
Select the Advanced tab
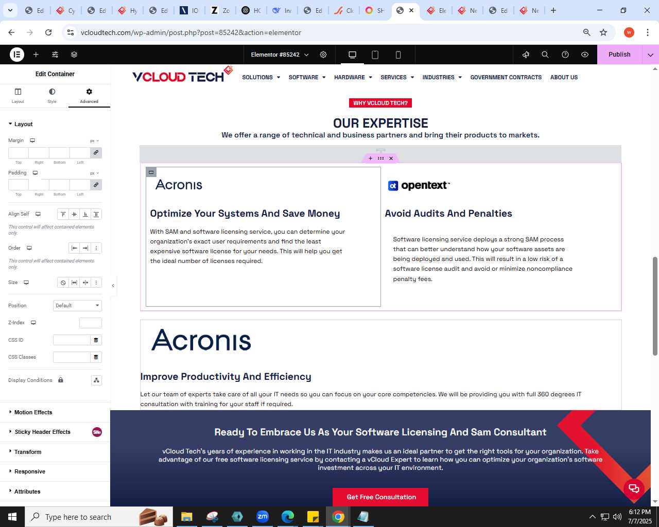point(89,96)
